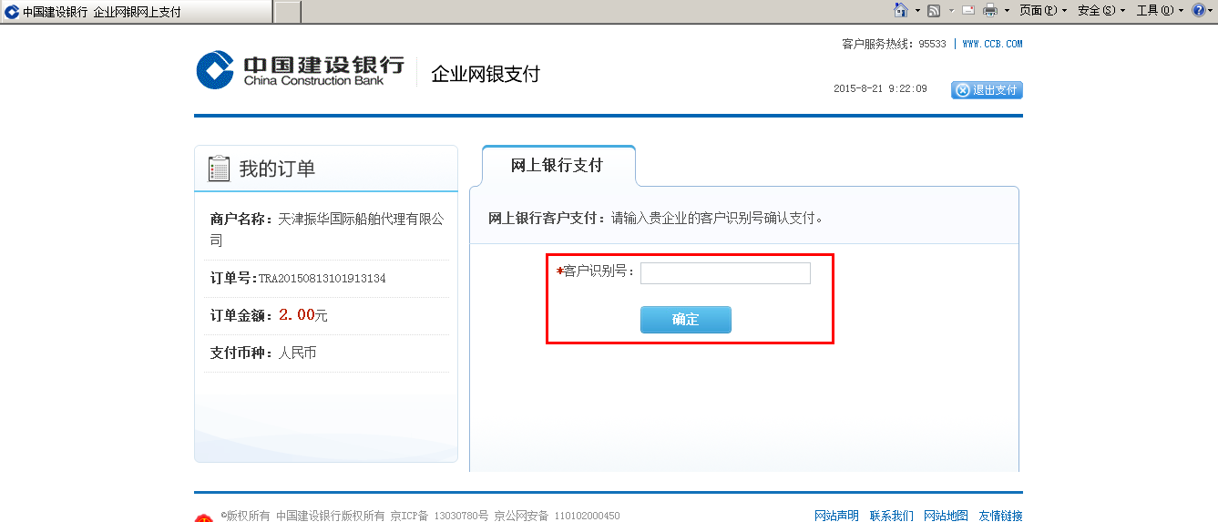The width and height of the screenshot is (1218, 522).
Task: Open the 安全(S) menu
Action: [x=1101, y=11]
